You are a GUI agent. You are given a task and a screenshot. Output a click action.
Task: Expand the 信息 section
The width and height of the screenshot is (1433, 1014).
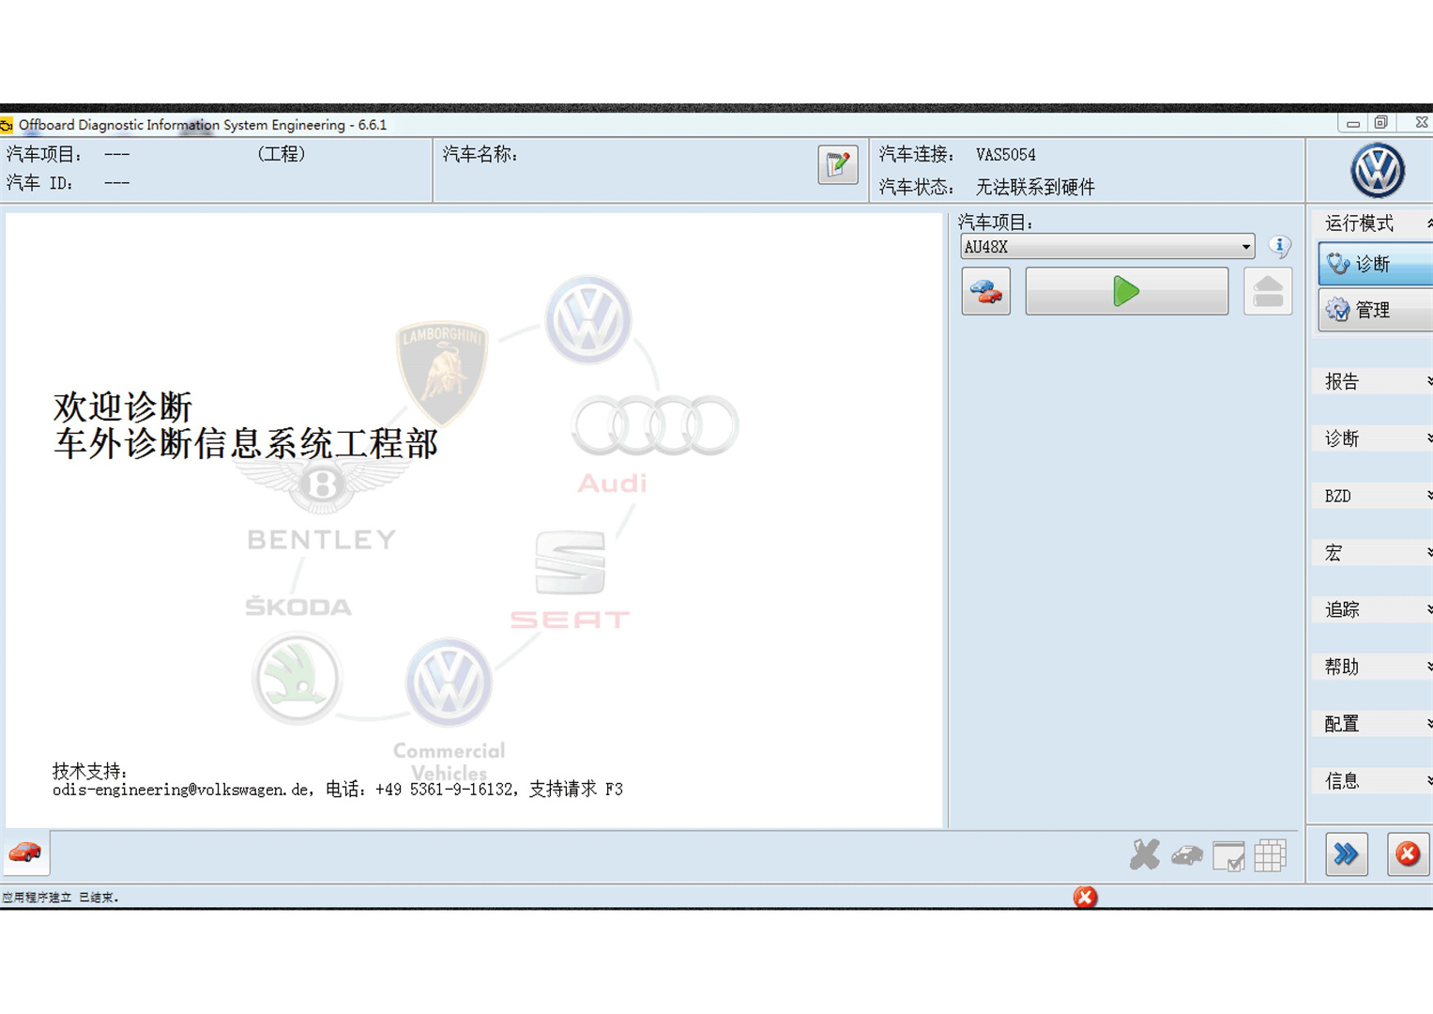tap(1373, 781)
